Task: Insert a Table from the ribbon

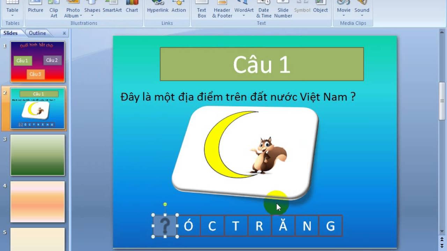Action: pyautogui.click(x=12, y=8)
